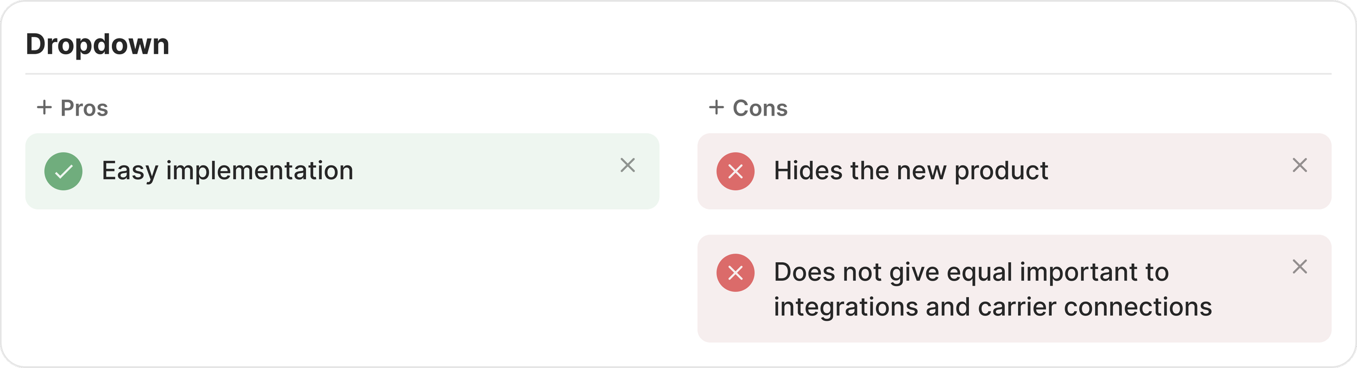1357x368 pixels.
Task: Click the red X circle on the integrations con
Action: [735, 273]
